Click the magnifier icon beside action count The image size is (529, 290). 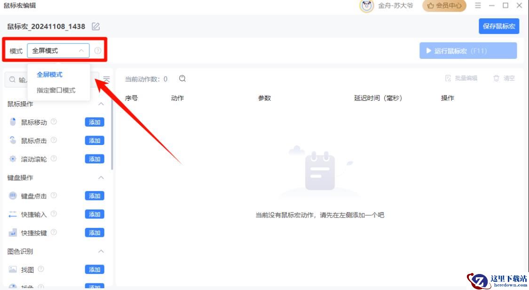(182, 79)
